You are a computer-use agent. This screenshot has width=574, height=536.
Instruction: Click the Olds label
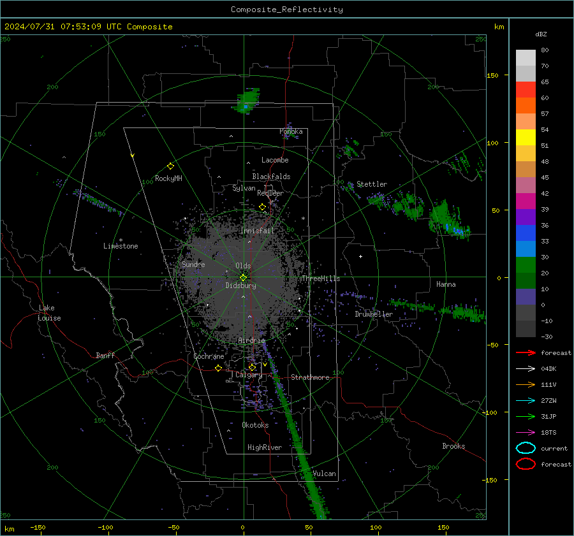click(243, 266)
